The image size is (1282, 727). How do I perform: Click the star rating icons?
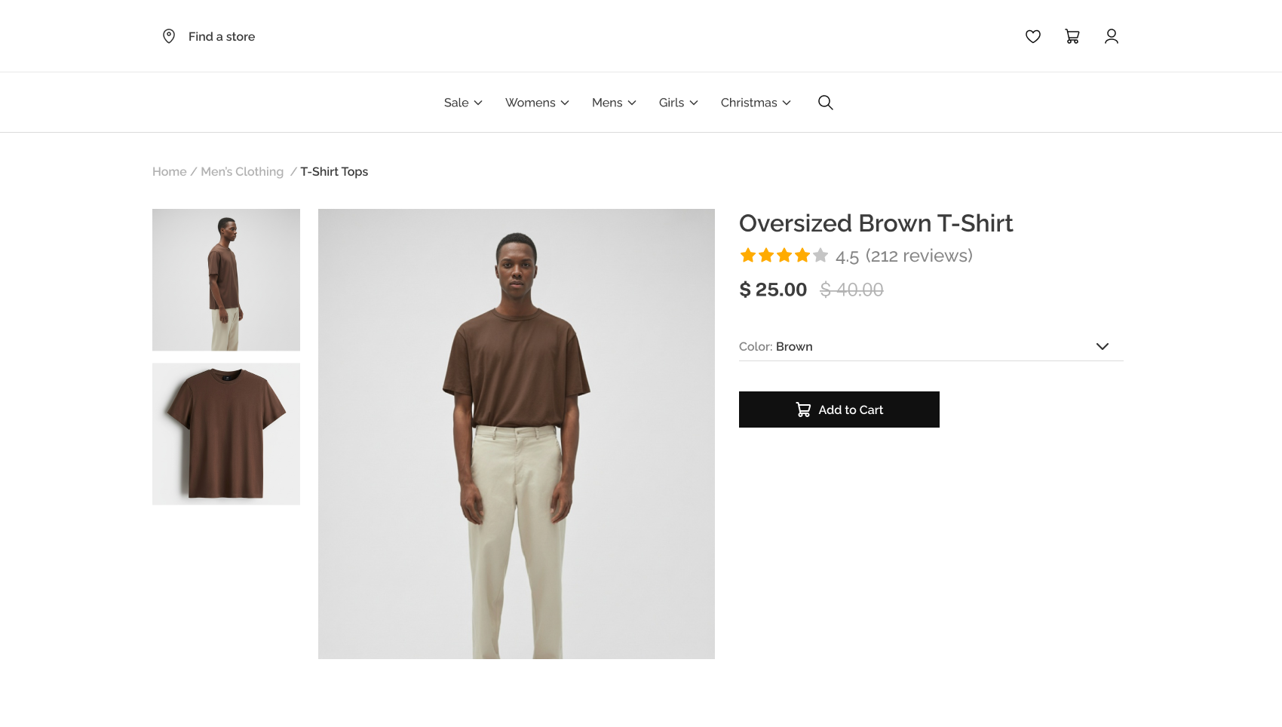(784, 256)
